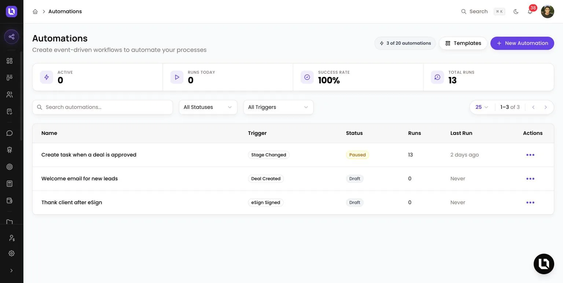This screenshot has height=283, width=563.
Task: Open the chat bubble sidebar icon
Action: [10, 133]
